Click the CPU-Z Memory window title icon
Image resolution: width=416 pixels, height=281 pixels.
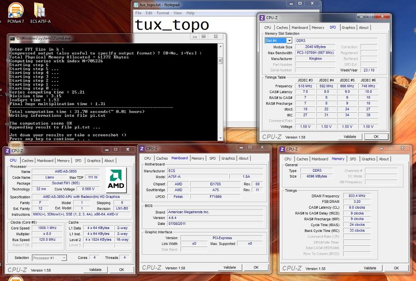pos(282,149)
